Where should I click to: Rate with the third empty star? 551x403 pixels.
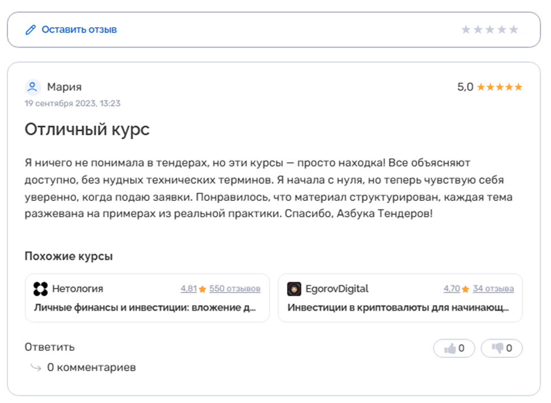[490, 29]
